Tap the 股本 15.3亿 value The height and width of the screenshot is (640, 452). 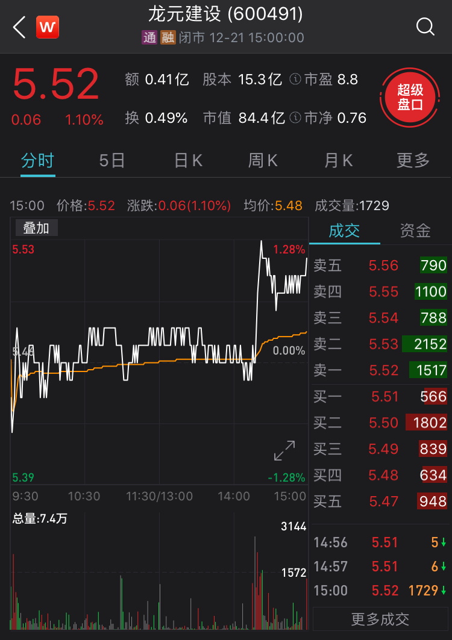(x=242, y=79)
